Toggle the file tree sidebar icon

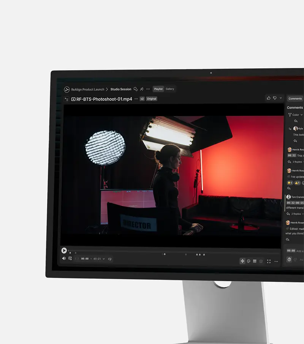66,99
